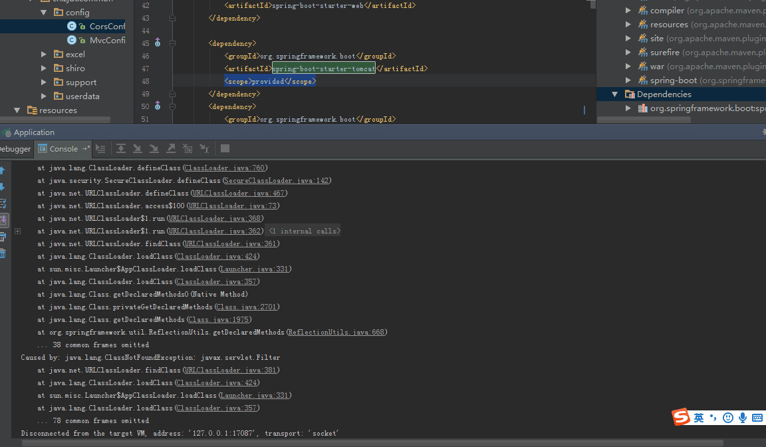Collapse the Dependencies node in Maven panel
The width and height of the screenshot is (766, 447).
(615, 94)
